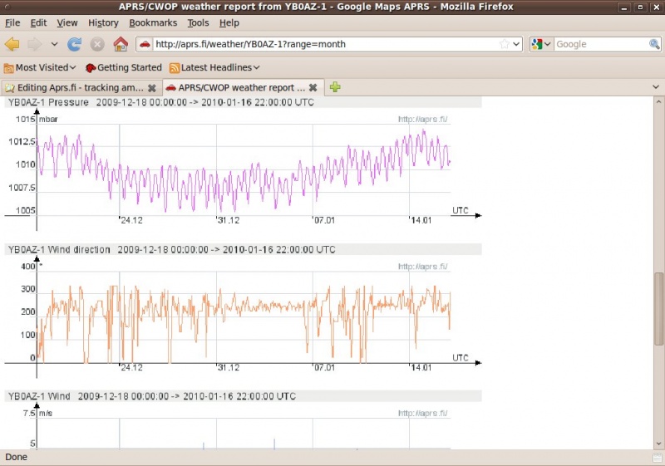Click the vertical scrollbar thumb

tap(658, 308)
